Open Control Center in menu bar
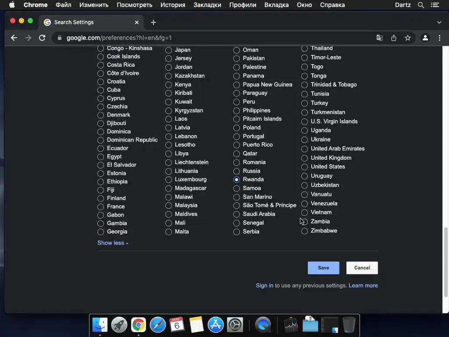 [x=435, y=5]
